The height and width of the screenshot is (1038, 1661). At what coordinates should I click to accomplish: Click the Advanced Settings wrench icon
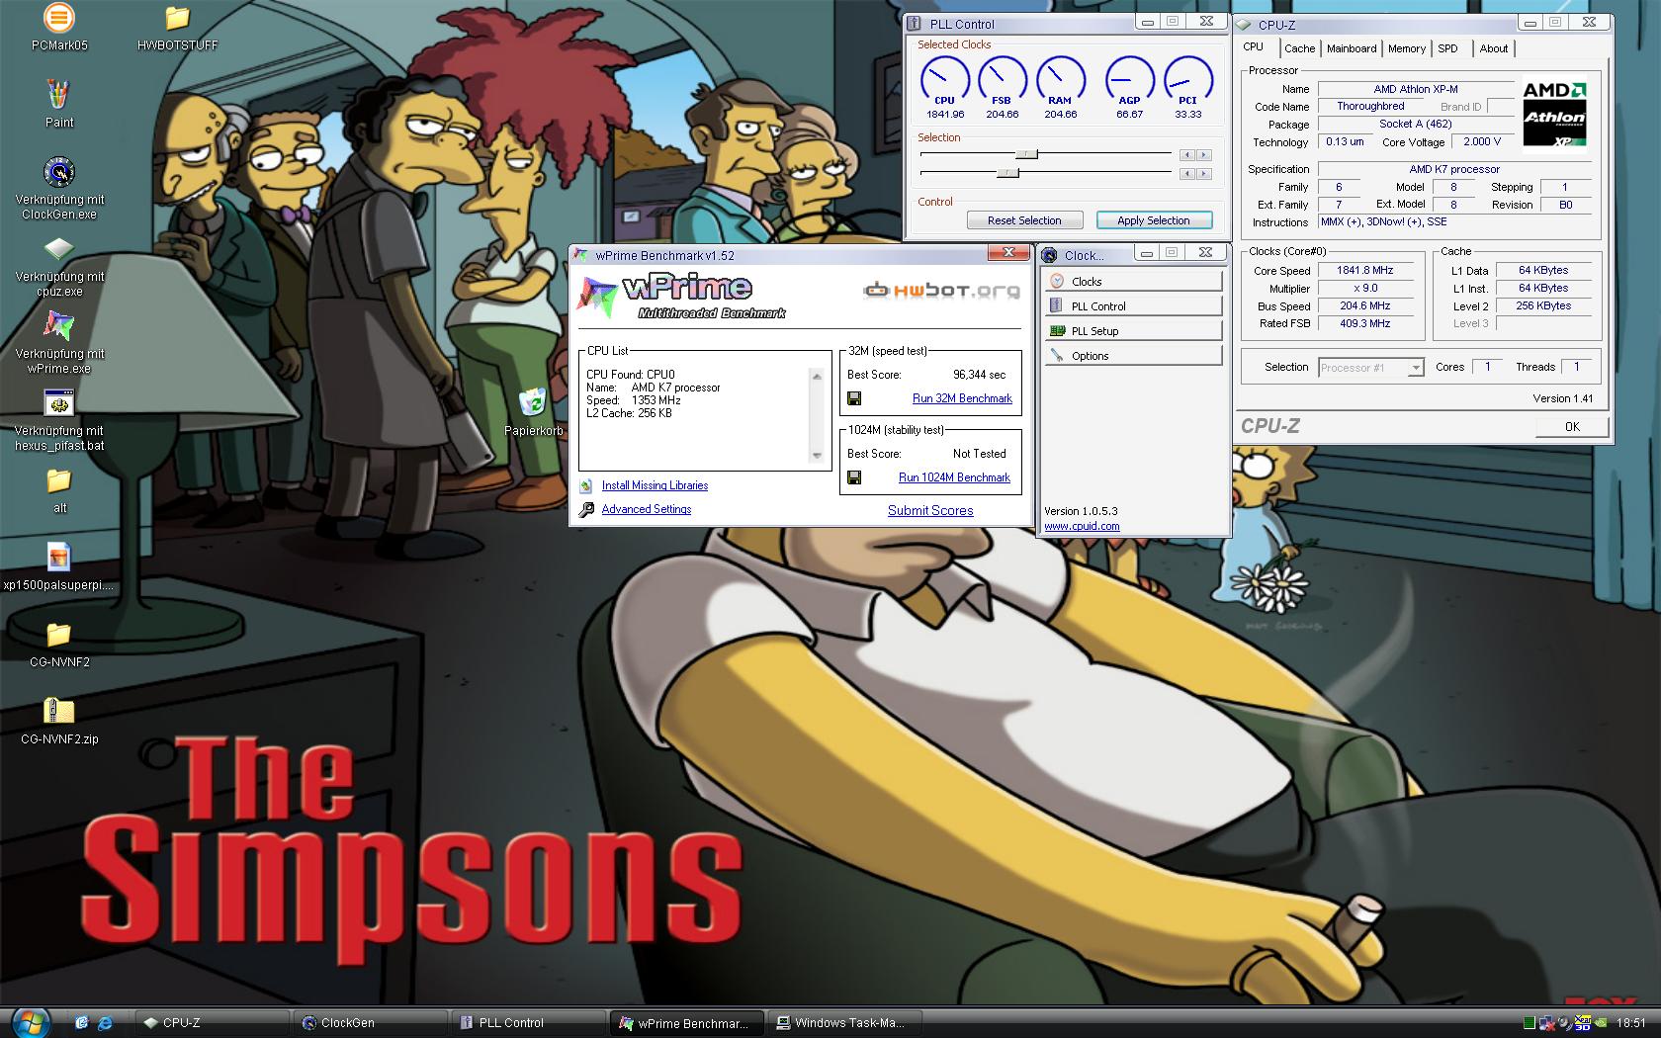(586, 509)
